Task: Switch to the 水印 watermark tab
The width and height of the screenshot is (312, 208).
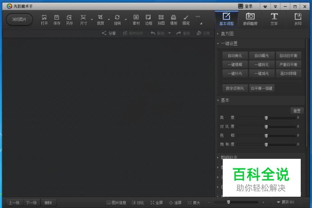Action: pos(298,19)
